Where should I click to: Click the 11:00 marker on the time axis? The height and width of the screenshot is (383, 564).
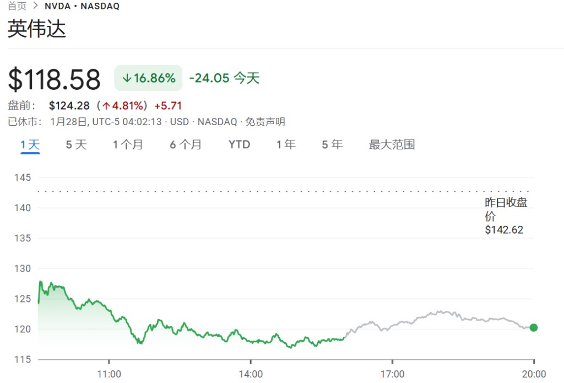[109, 374]
